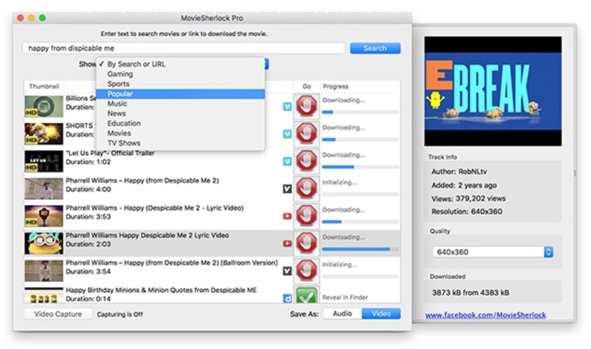Click the "Added: 2 years ago" line

tap(464, 185)
